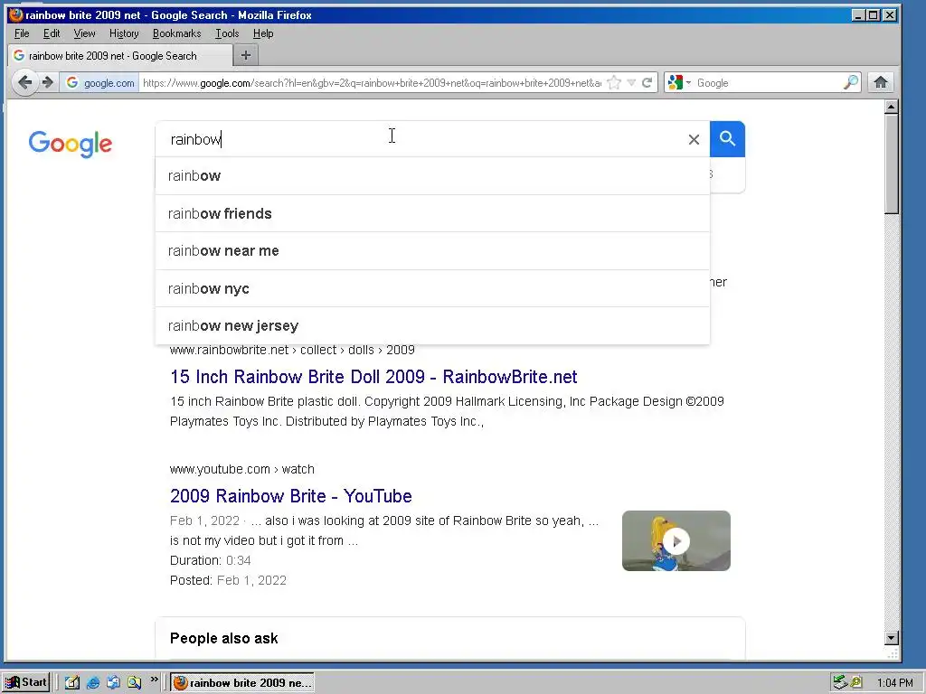Play the 2009 Rainbow Brite video thumbnail
This screenshot has width=926, height=694.
[676, 540]
